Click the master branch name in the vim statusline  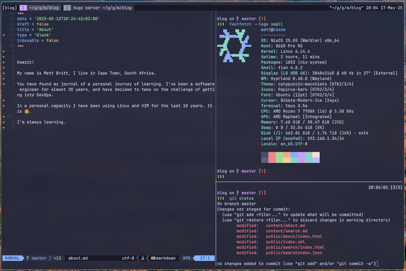(39, 258)
